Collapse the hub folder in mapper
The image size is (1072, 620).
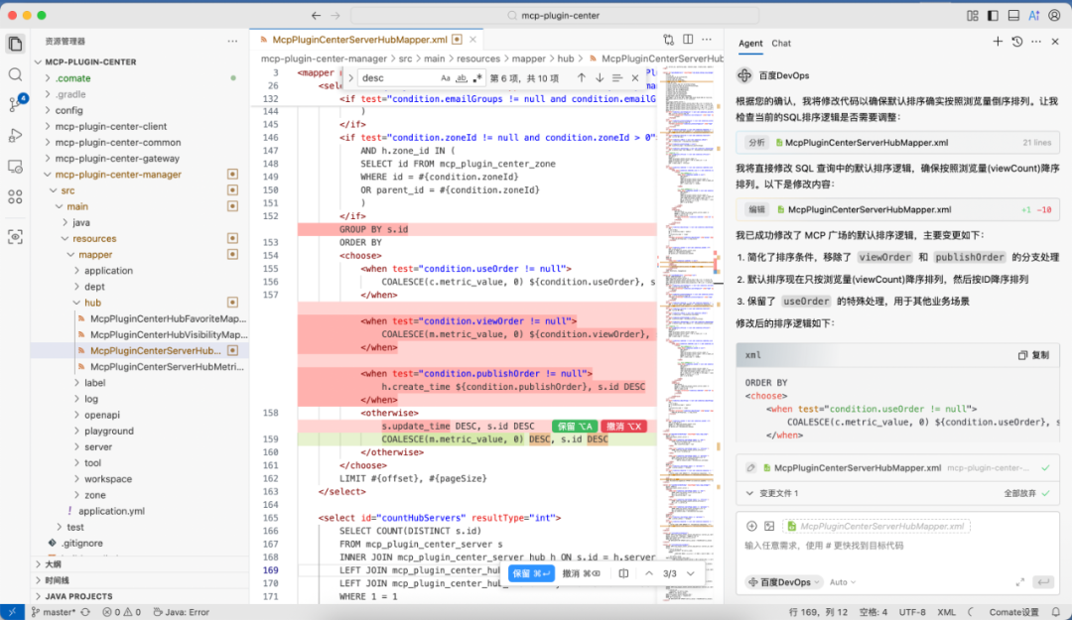tap(92, 303)
